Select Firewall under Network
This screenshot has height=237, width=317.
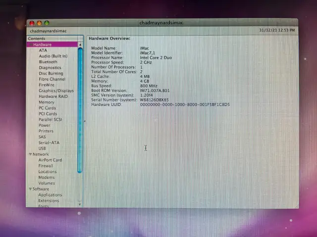pyautogui.click(x=46, y=166)
